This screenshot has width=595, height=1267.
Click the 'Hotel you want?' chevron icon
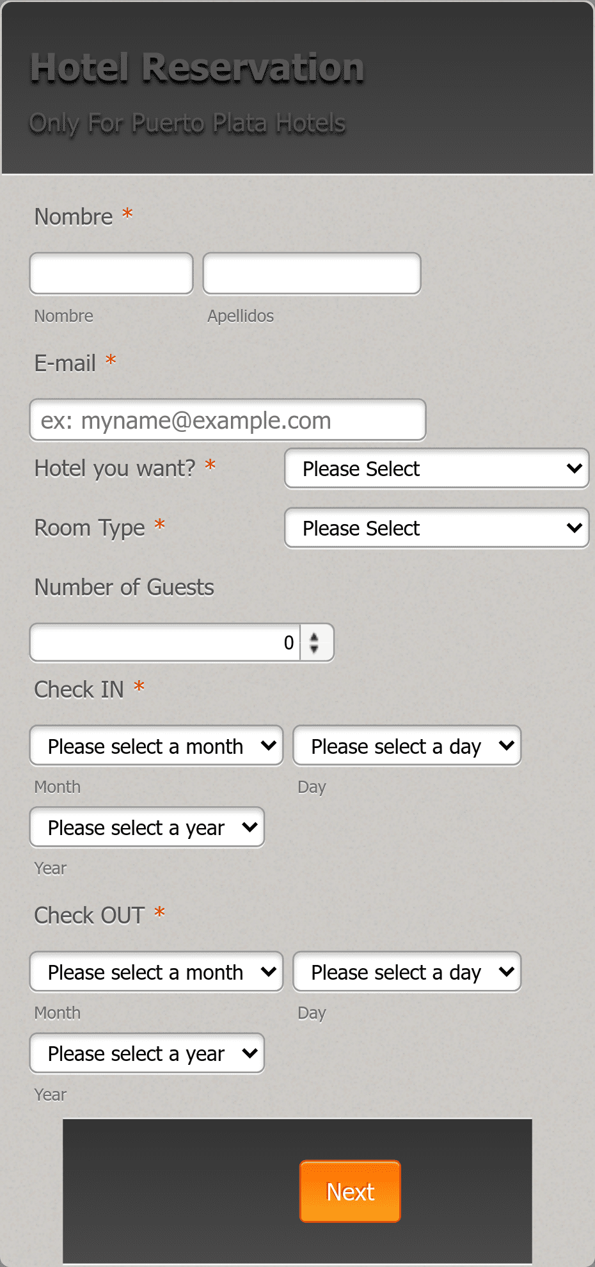click(x=575, y=468)
